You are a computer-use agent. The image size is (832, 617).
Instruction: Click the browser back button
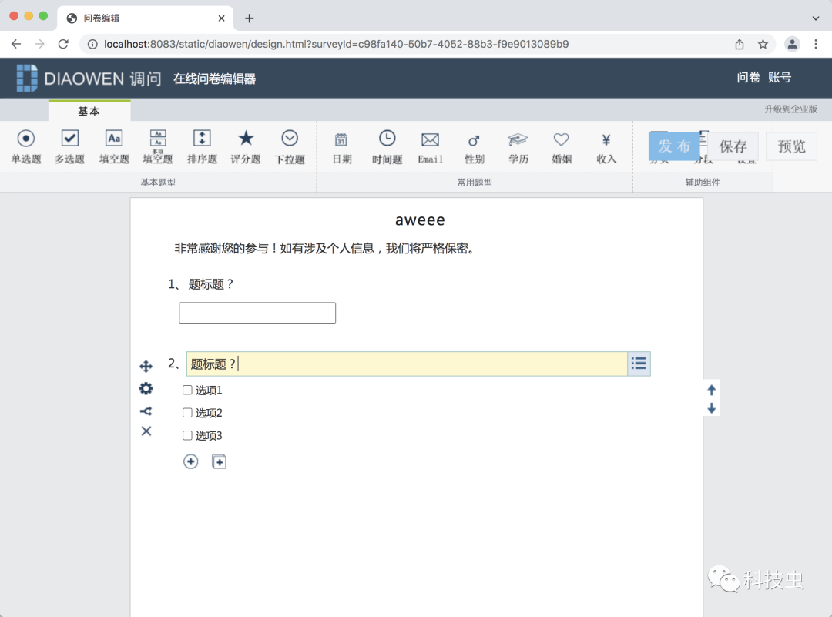[16, 44]
